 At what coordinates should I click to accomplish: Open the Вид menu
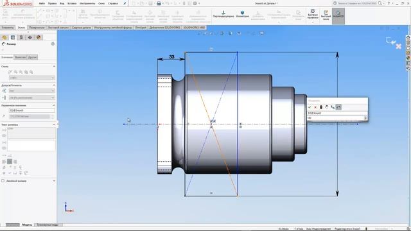62,3
